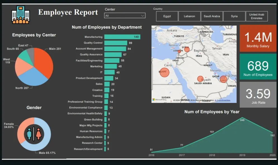Image resolution: width=278 pixels, height=165 pixels.
Task: Click the Human Resources label
Action: pyautogui.click(x=91, y=131)
